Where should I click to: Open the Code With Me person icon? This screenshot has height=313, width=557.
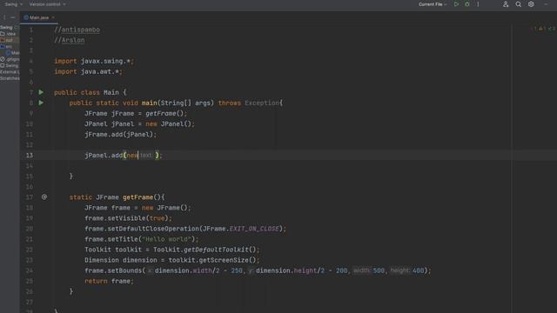pyautogui.click(x=506, y=4)
